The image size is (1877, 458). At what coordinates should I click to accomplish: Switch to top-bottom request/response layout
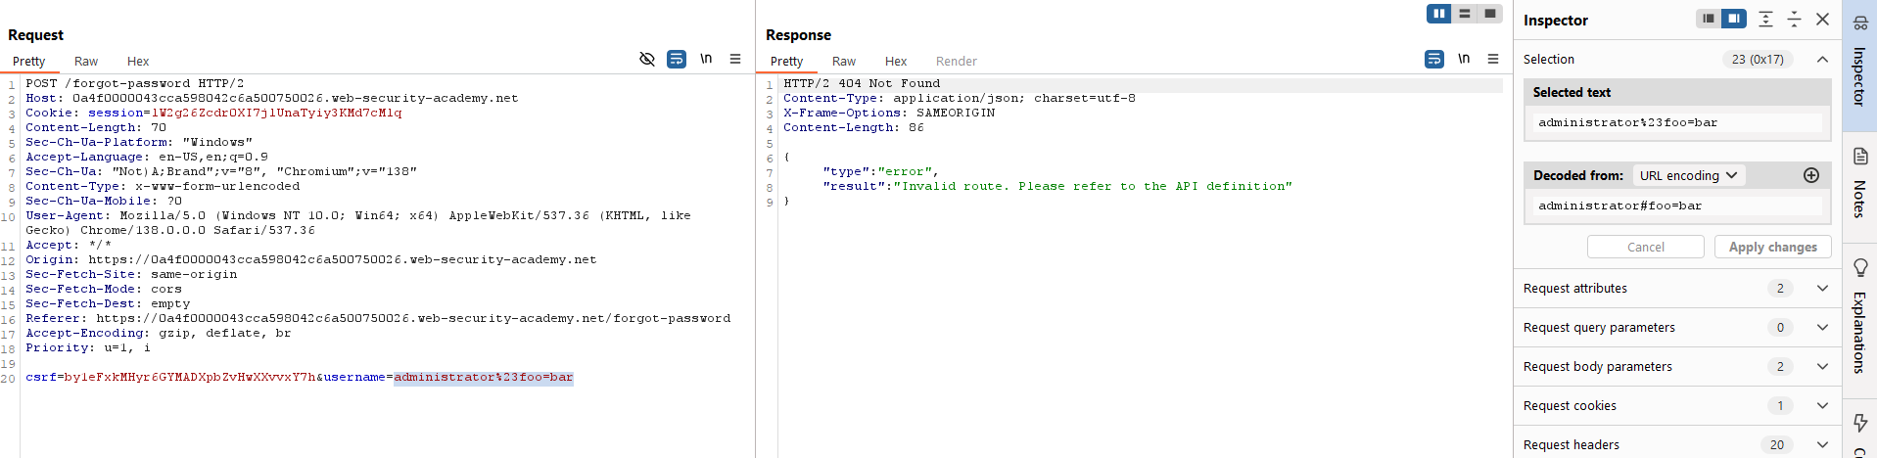[x=1465, y=14]
